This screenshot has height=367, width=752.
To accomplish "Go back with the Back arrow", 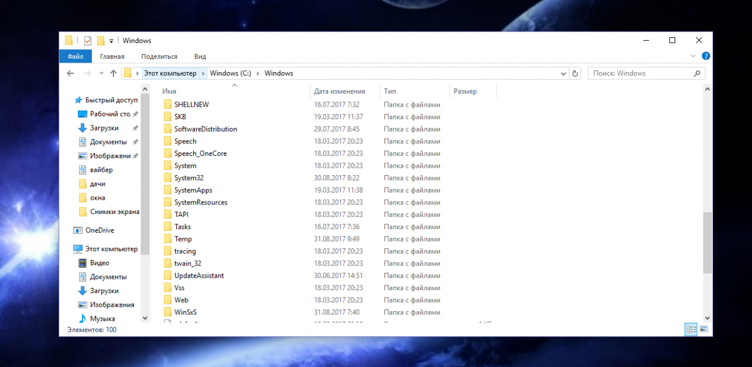I will point(71,73).
